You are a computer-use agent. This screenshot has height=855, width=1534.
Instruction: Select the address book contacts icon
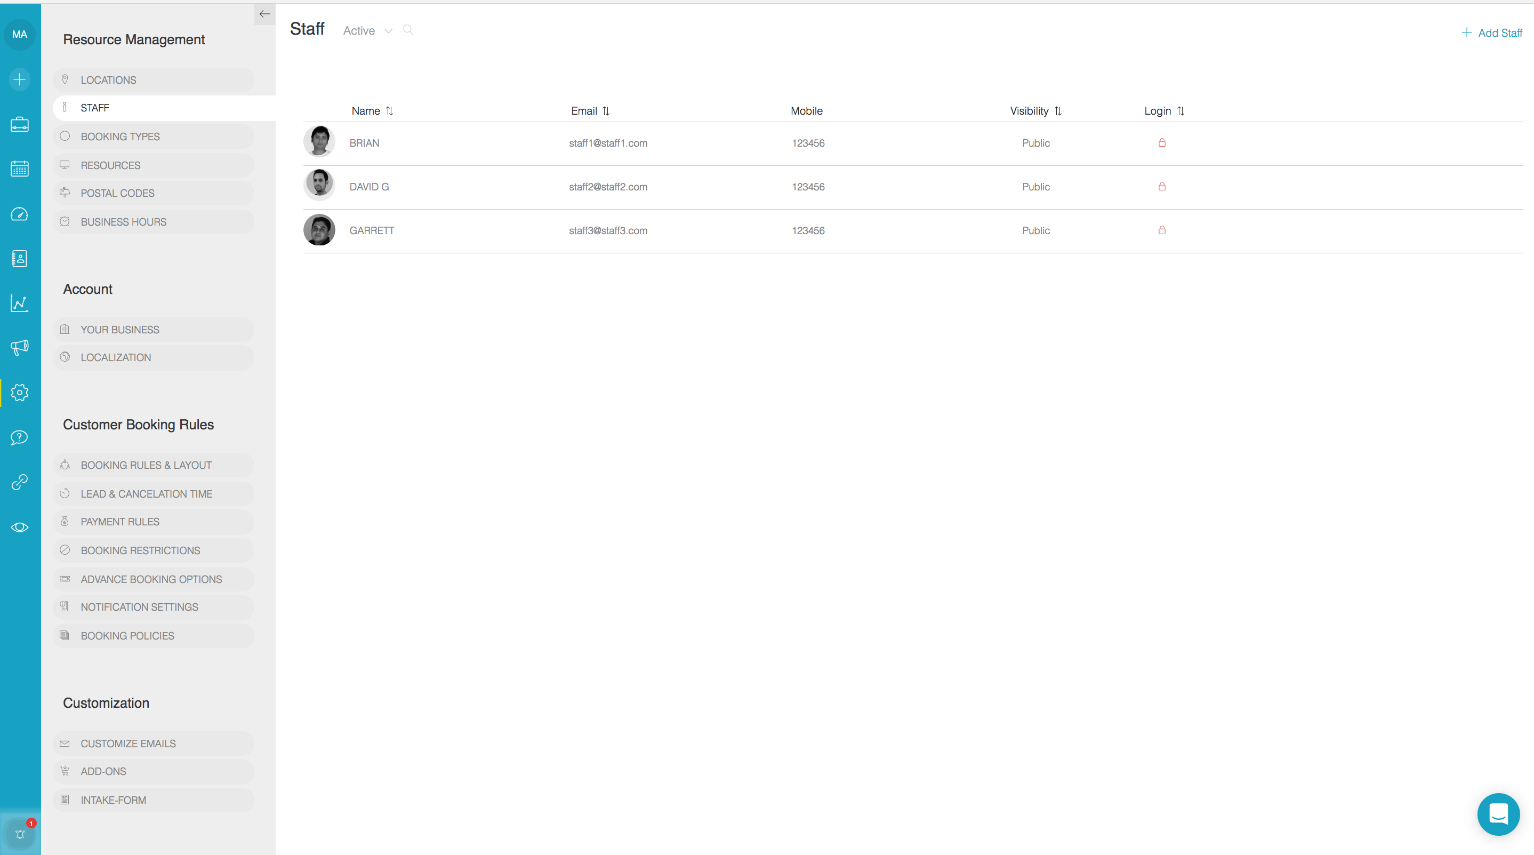click(20, 259)
